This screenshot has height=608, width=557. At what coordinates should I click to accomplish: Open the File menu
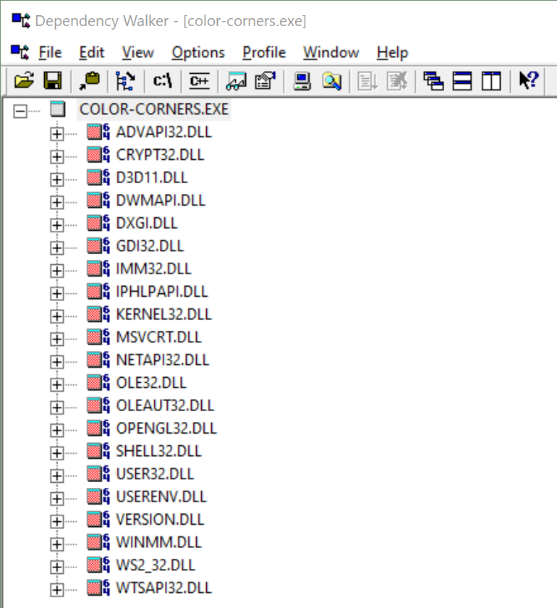[x=50, y=52]
